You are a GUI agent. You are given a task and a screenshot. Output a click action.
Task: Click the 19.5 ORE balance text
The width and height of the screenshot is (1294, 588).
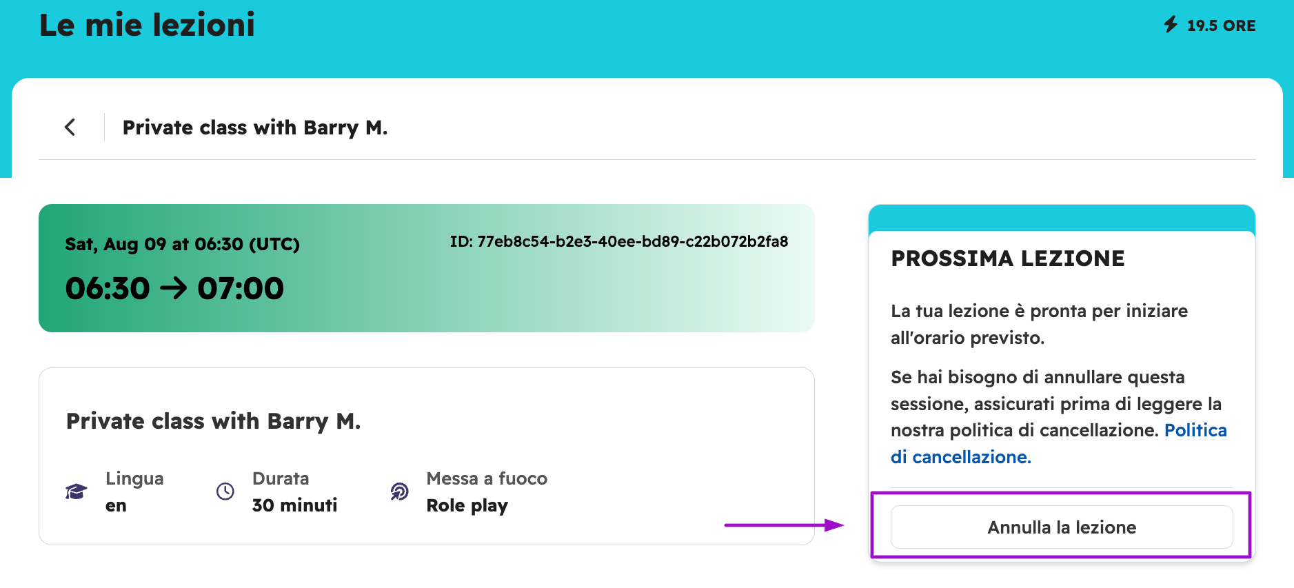coord(1221,26)
